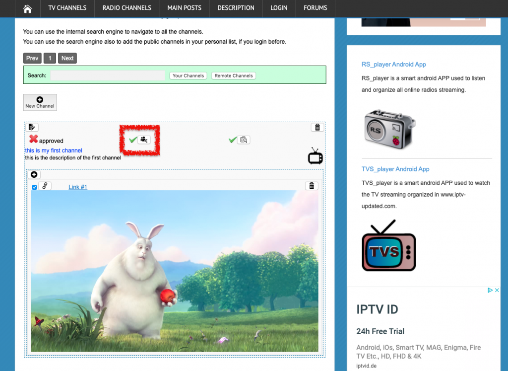
Task: Close the IPTV ID advertisement
Action: 497,290
